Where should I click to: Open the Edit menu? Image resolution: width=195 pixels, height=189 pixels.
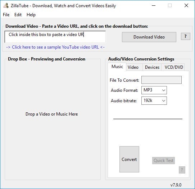[x=18, y=15]
